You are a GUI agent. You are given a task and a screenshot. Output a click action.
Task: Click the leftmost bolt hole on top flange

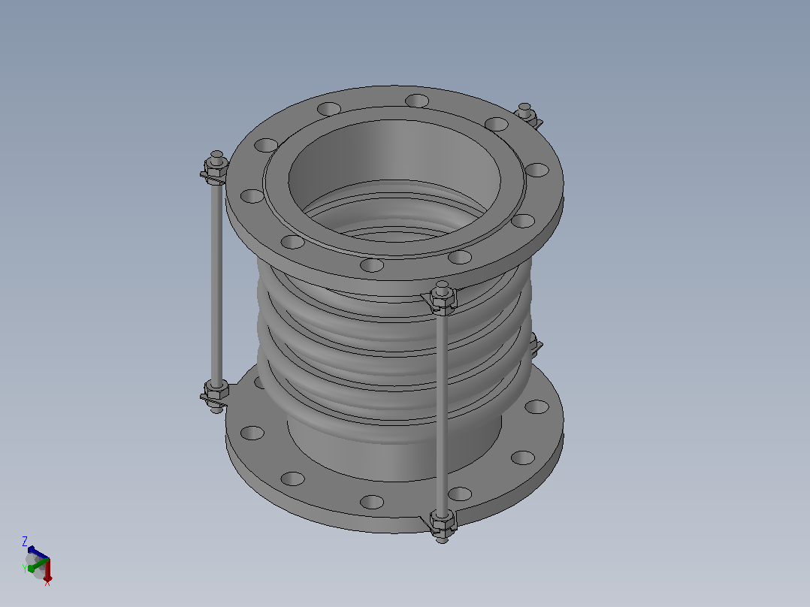click(252, 196)
